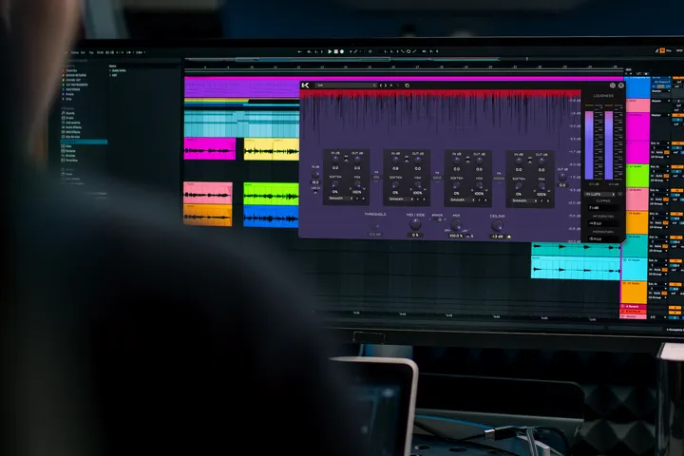This screenshot has height=456, width=684.
Task: Click the round help icon beside the gear
Action: 620,85
